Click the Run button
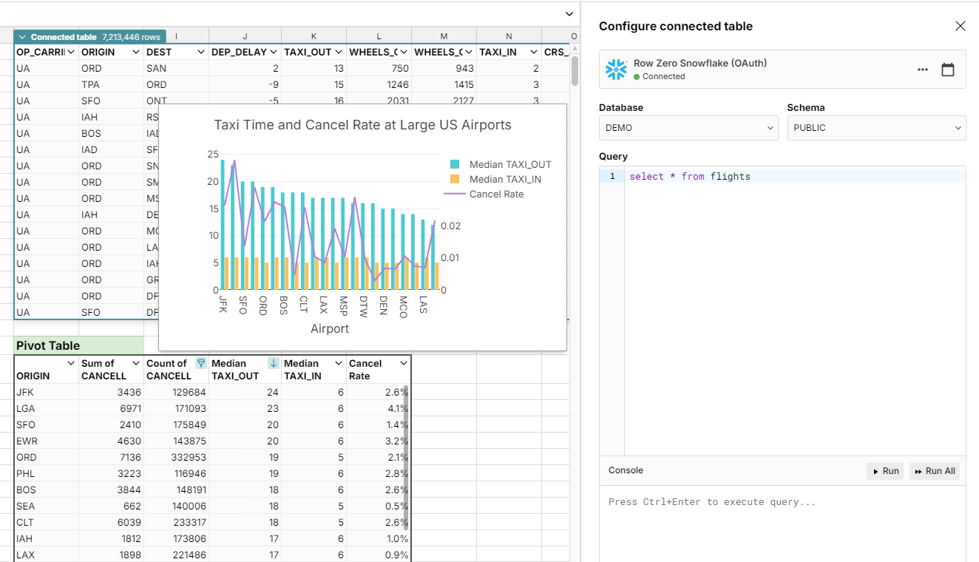This screenshot has height=562, width=979. [885, 471]
